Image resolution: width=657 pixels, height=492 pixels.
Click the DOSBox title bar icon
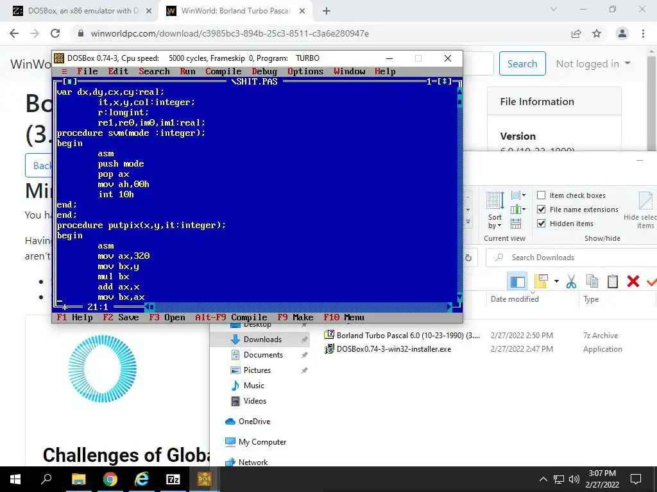tap(59, 58)
